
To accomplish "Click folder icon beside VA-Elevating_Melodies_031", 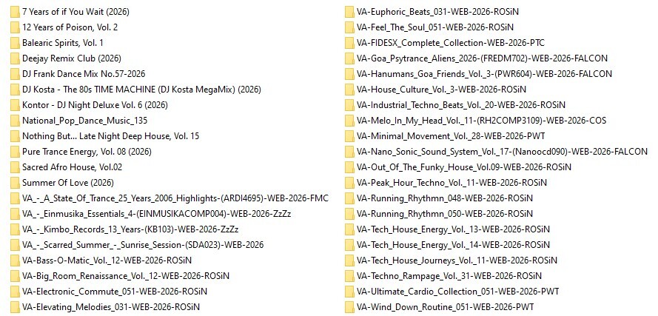I will coord(15,307).
